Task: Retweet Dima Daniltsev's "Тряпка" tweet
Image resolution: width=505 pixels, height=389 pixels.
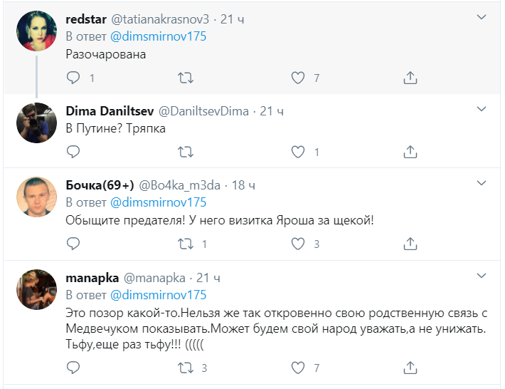Action: tap(185, 152)
